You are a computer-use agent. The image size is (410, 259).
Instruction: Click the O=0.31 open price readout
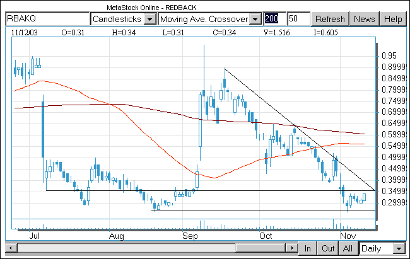(73, 33)
